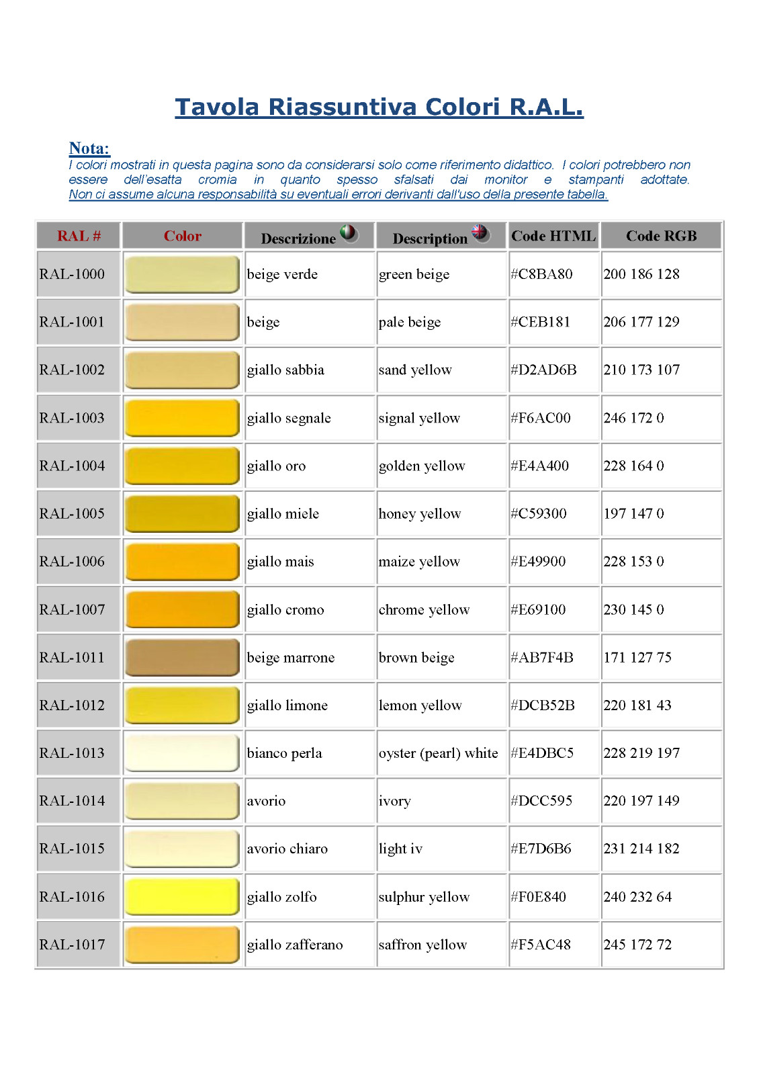
Task: Select RGB value '220 197 149'
Action: pyautogui.click(x=641, y=801)
